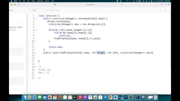Click the leetcode.com address bar
Screen dimensions: 180x101
[x=90, y=5]
